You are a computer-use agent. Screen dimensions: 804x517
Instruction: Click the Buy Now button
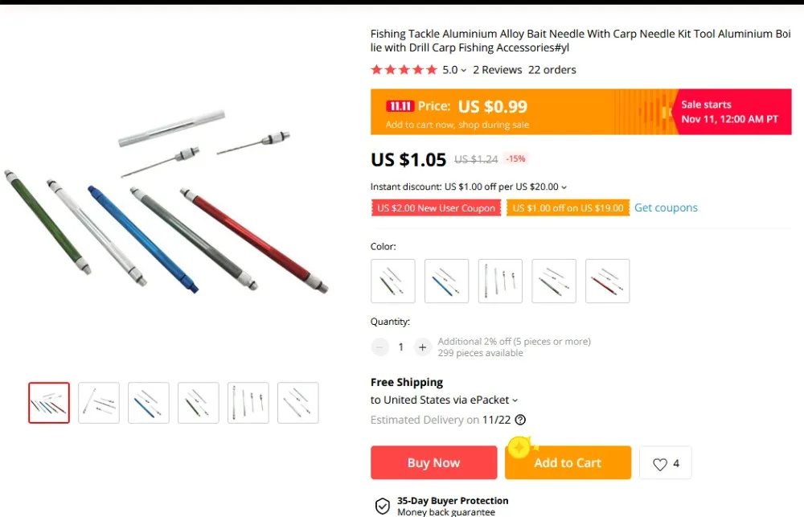434,462
